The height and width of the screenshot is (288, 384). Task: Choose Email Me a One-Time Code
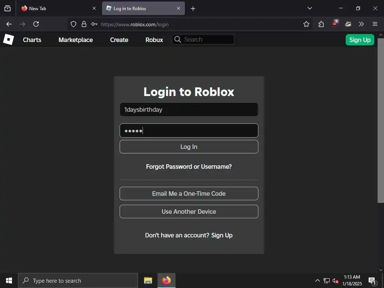[189, 193]
